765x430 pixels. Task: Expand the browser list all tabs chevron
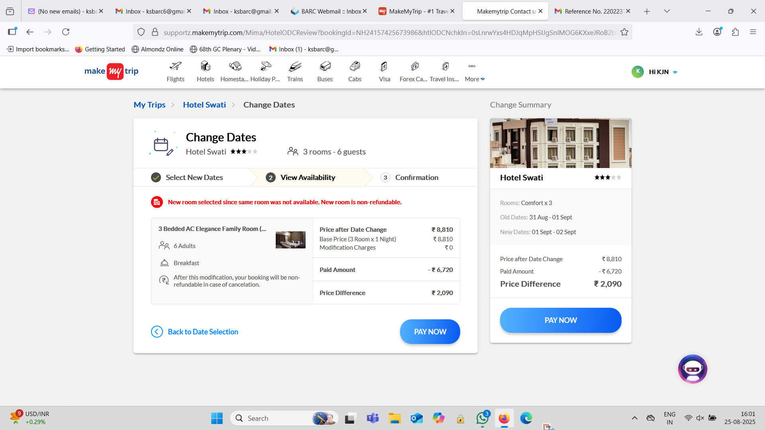(667, 11)
